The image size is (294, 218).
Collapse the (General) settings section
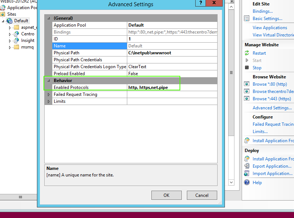pyautogui.click(x=49, y=18)
